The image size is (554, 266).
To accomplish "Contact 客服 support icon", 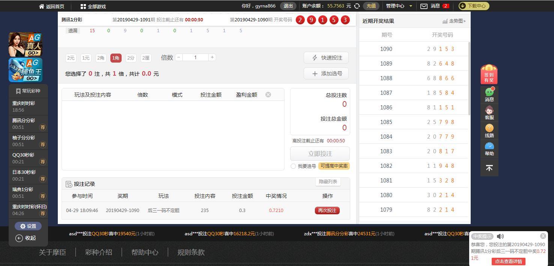I will [489, 113].
